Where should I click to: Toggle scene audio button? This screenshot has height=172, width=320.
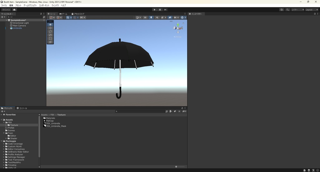pos(157,18)
